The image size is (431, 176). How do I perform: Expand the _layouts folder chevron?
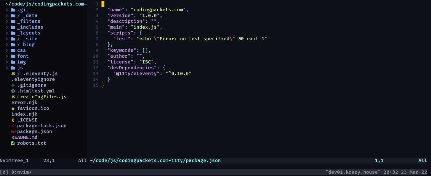7,33
